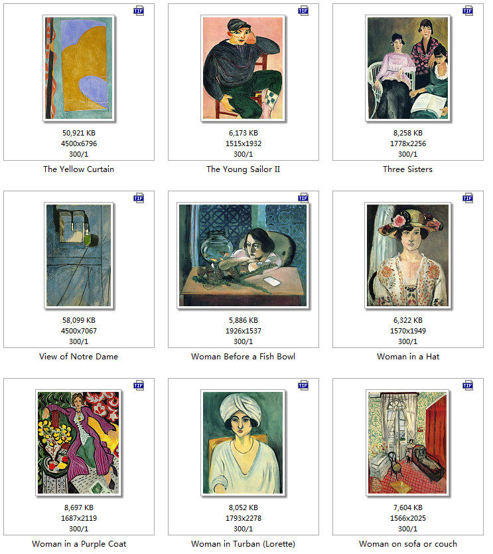Click TIF icon on Woman Before a Fish Bowl
The height and width of the screenshot is (554, 493).
click(x=303, y=198)
